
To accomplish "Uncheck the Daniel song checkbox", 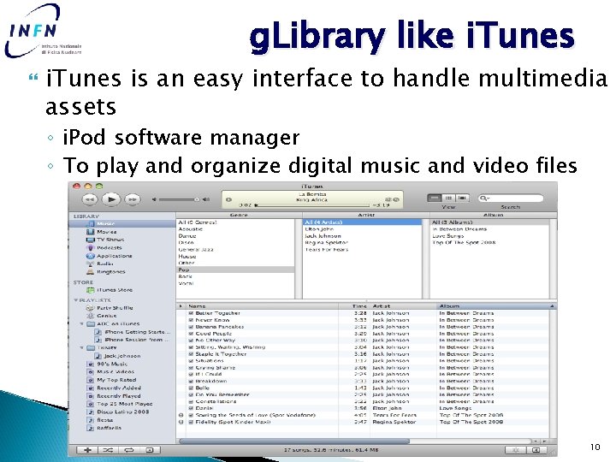I will [x=192, y=408].
